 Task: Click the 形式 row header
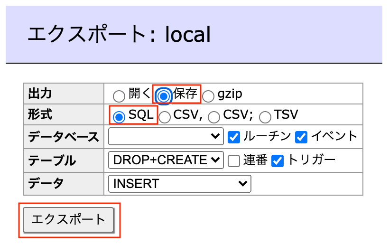(64, 114)
